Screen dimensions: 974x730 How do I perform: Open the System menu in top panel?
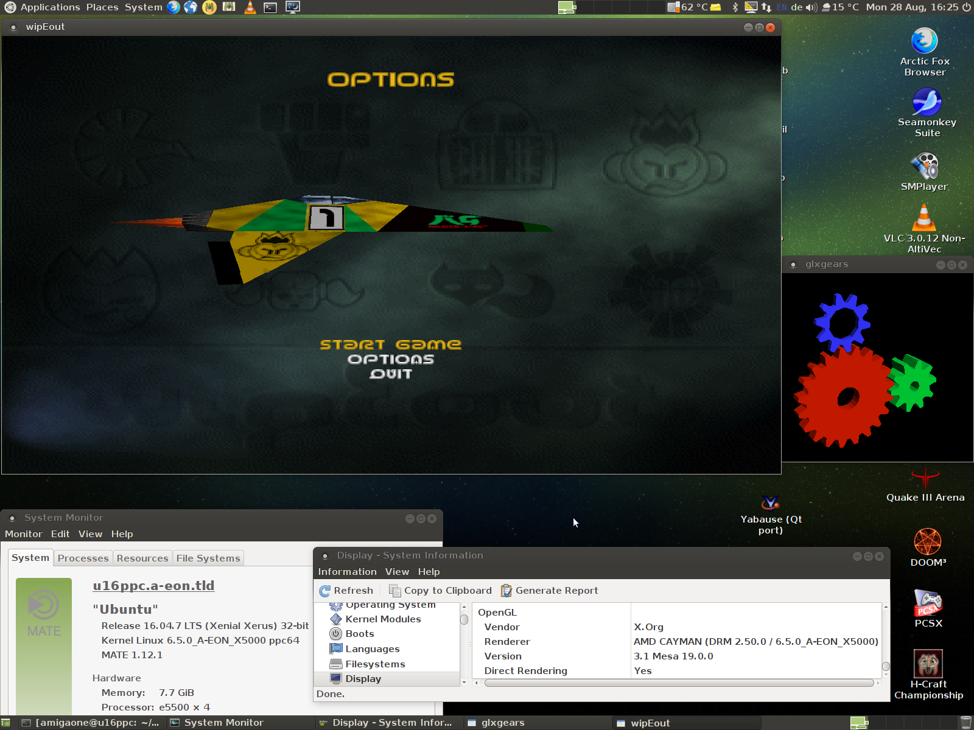[144, 7]
